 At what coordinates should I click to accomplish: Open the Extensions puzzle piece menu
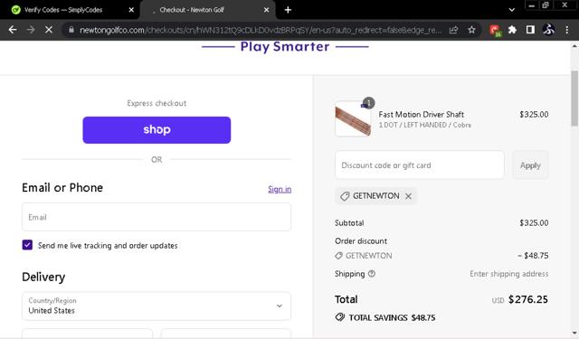click(x=512, y=30)
